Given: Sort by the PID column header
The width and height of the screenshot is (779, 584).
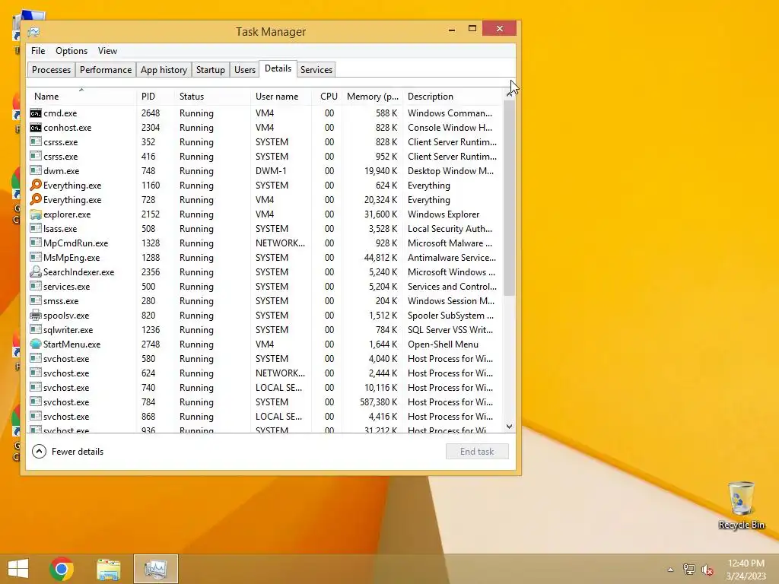Looking at the screenshot, I should (155, 97).
